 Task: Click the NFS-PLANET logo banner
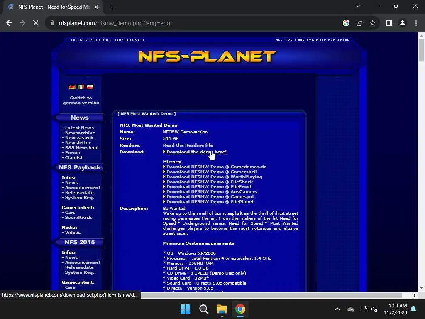(x=207, y=56)
